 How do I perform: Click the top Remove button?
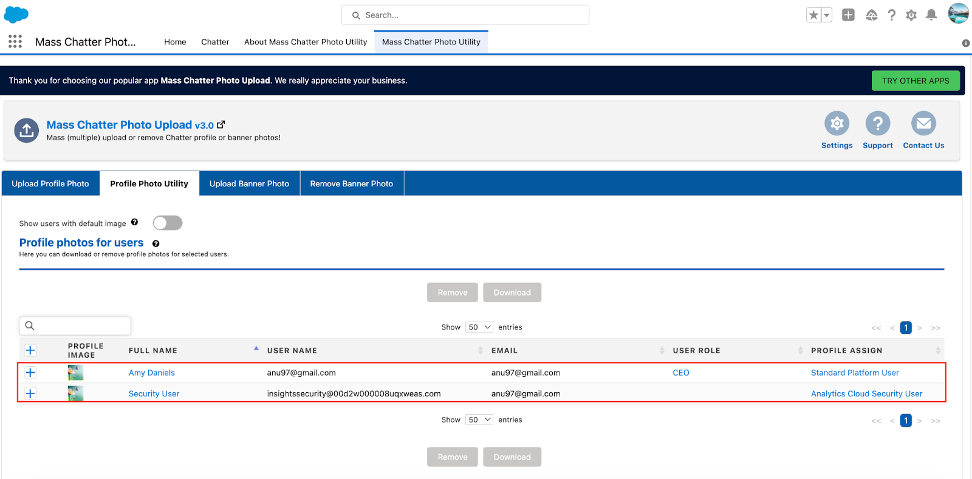click(x=453, y=293)
